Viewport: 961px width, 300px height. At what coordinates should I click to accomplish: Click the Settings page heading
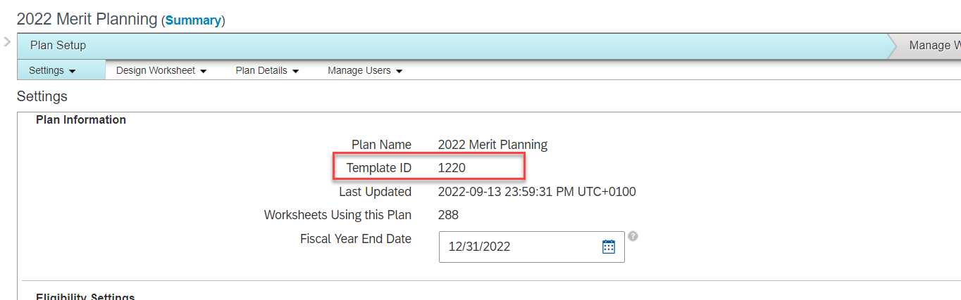click(42, 96)
